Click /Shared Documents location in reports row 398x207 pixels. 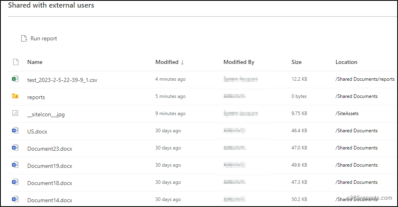pyautogui.click(x=356, y=96)
